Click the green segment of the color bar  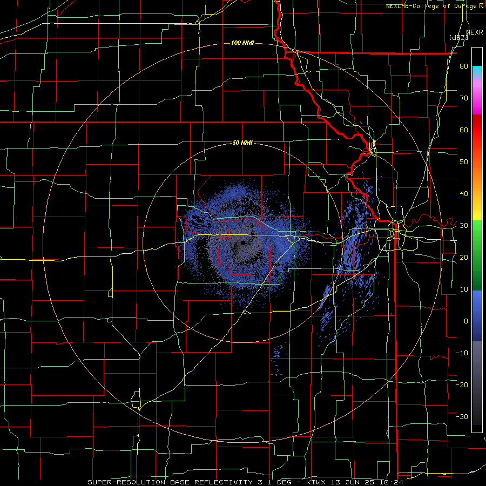tap(477, 256)
